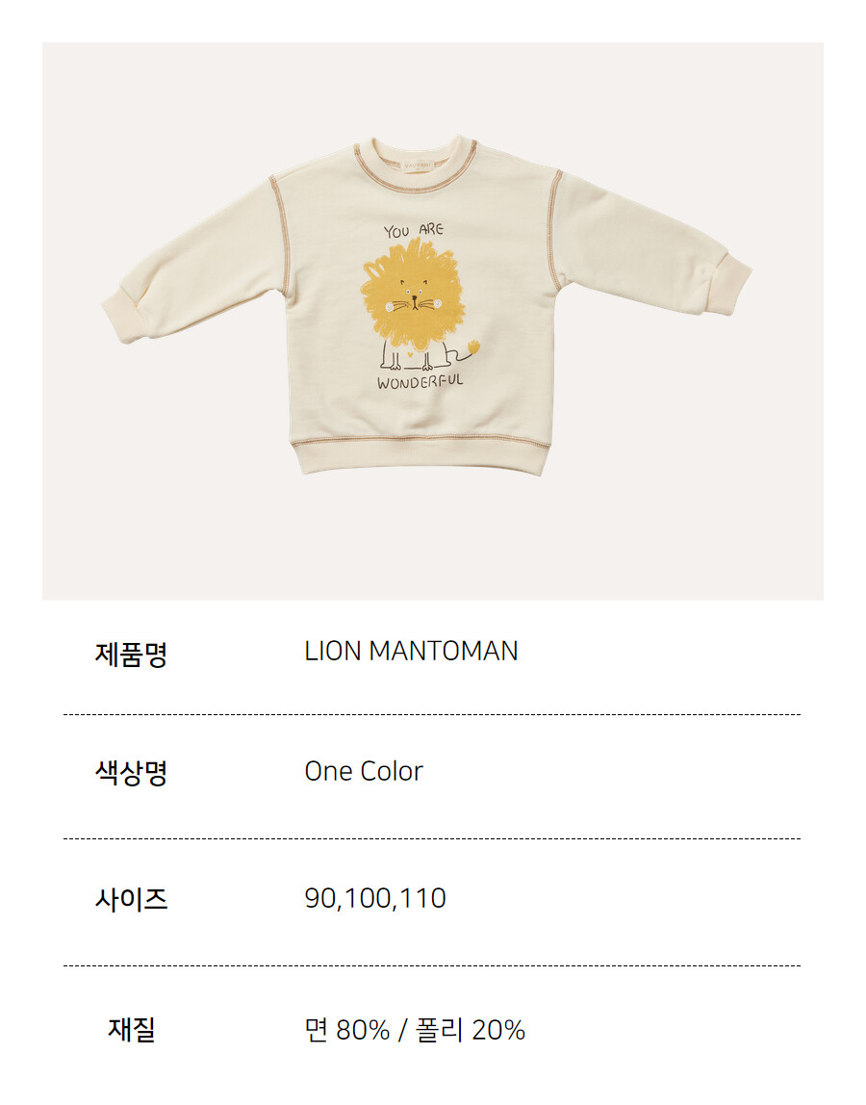
Task: Click the neck label inside the collar
Action: coord(417,164)
